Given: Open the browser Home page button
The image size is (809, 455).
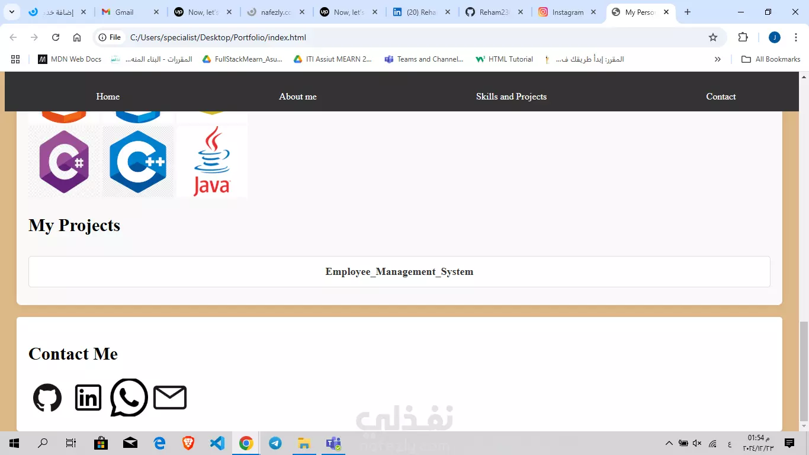Looking at the screenshot, I should [77, 37].
